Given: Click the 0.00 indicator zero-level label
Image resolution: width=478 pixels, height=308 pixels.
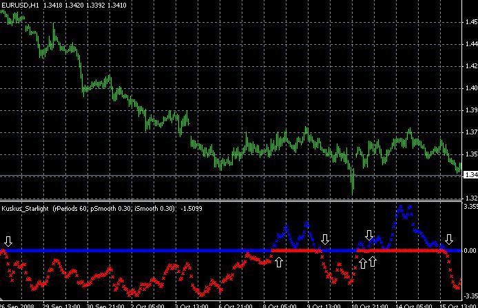Looking at the screenshot, I should coord(470,251).
